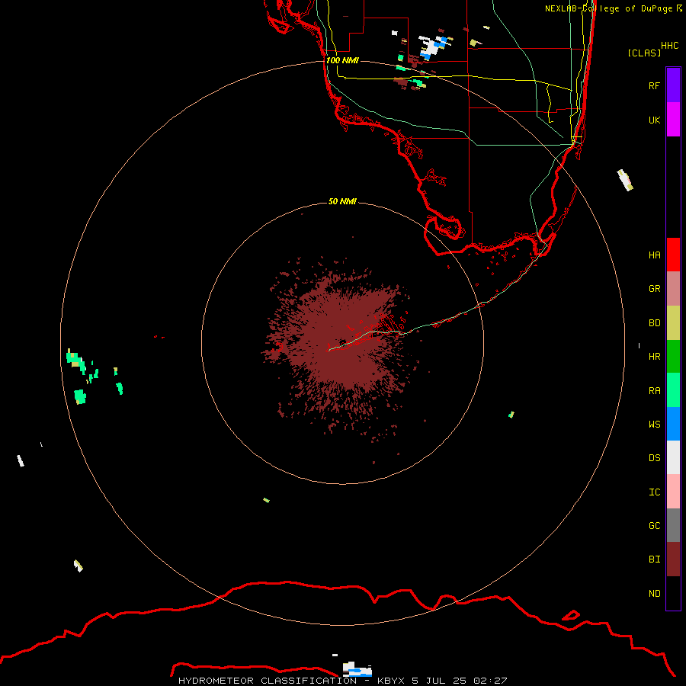Image resolution: width=686 pixels, height=686 pixels.
Task: Click the RA light green swatch
Action: coord(673,390)
